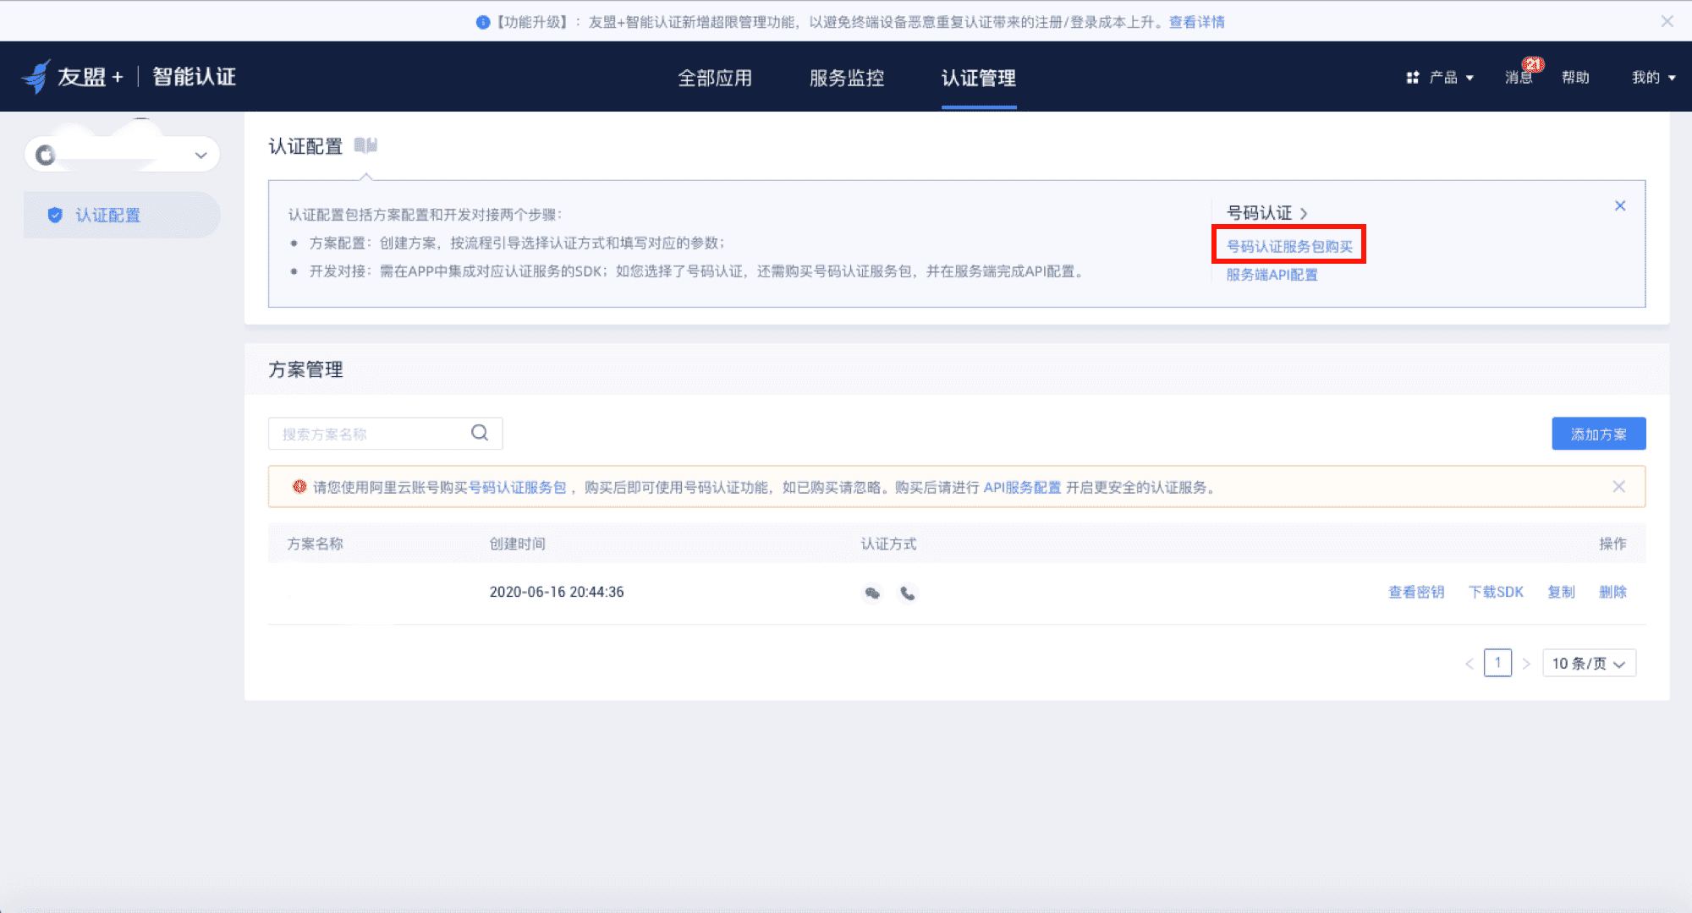Close the top announcement banner
Viewport: 1692px width, 913px height.
(x=1667, y=21)
